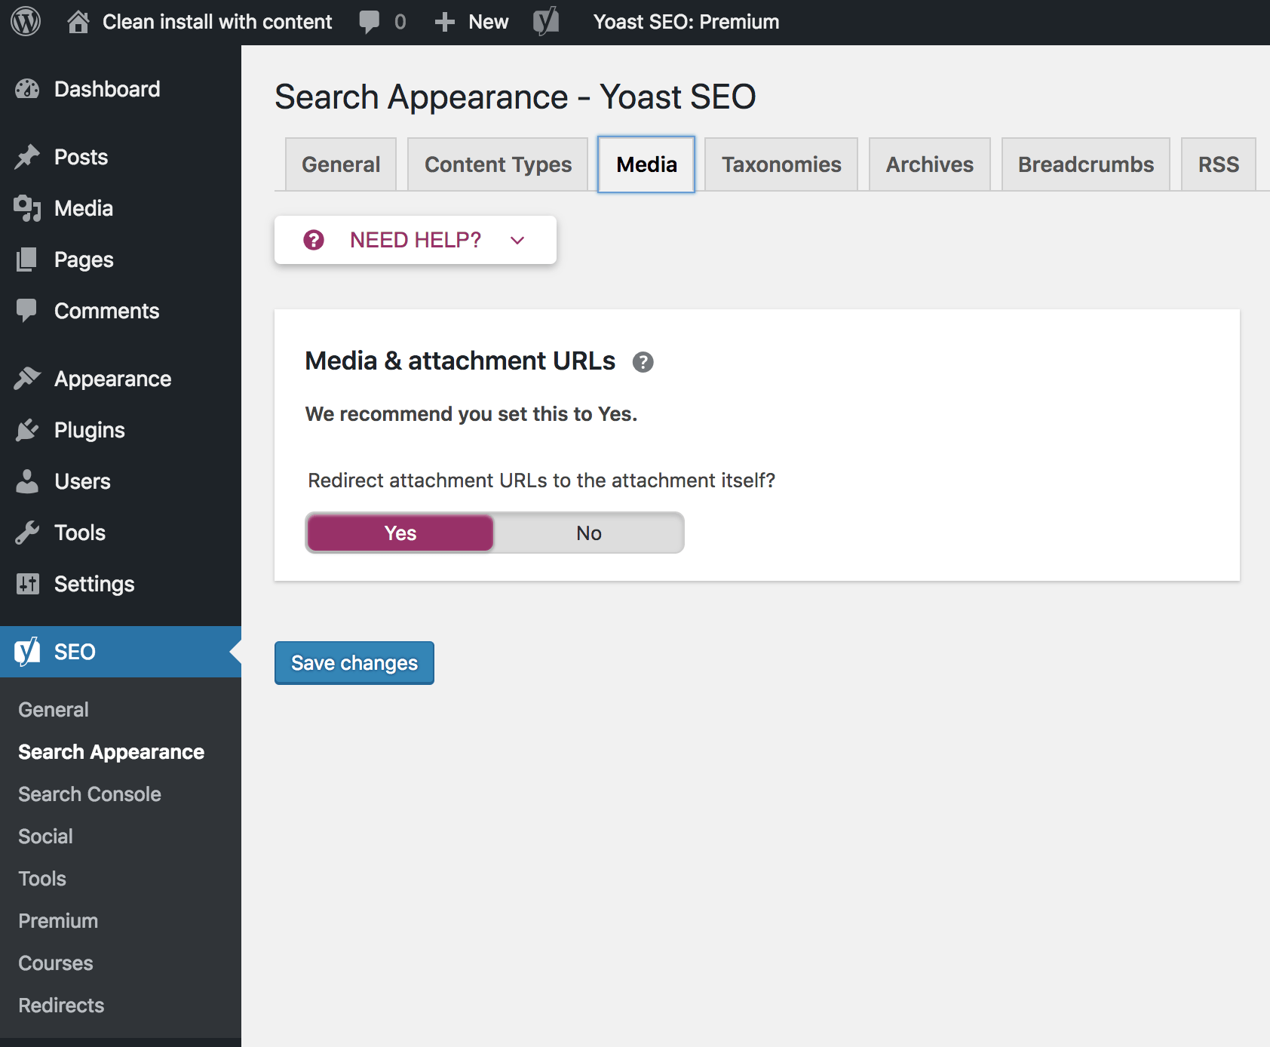The height and width of the screenshot is (1047, 1270).
Task: Open Redirects in the SEO submenu
Action: (61, 1006)
